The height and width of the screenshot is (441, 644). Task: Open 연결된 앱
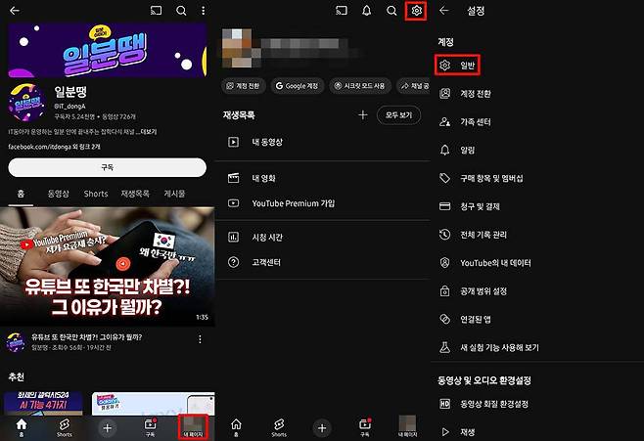point(538,319)
